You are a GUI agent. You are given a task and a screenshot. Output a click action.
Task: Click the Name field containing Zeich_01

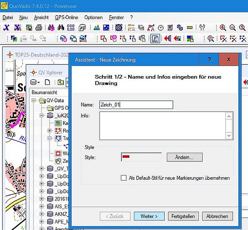click(x=136, y=105)
